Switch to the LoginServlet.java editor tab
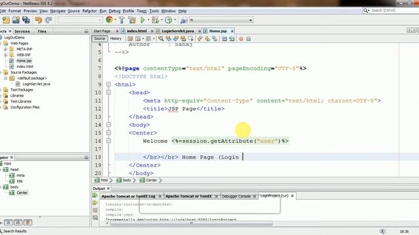The width and height of the screenshot is (419, 235). 177,31
